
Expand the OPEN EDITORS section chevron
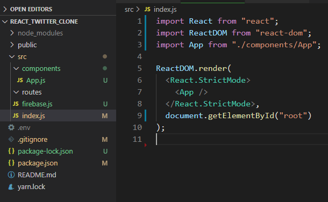(5, 9)
